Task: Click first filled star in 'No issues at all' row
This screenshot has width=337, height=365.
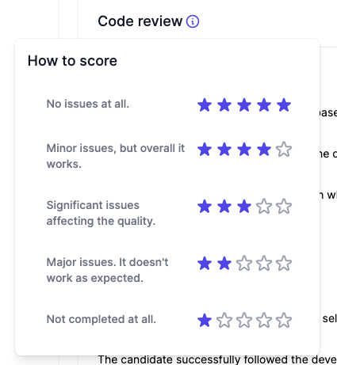Action: pos(205,105)
